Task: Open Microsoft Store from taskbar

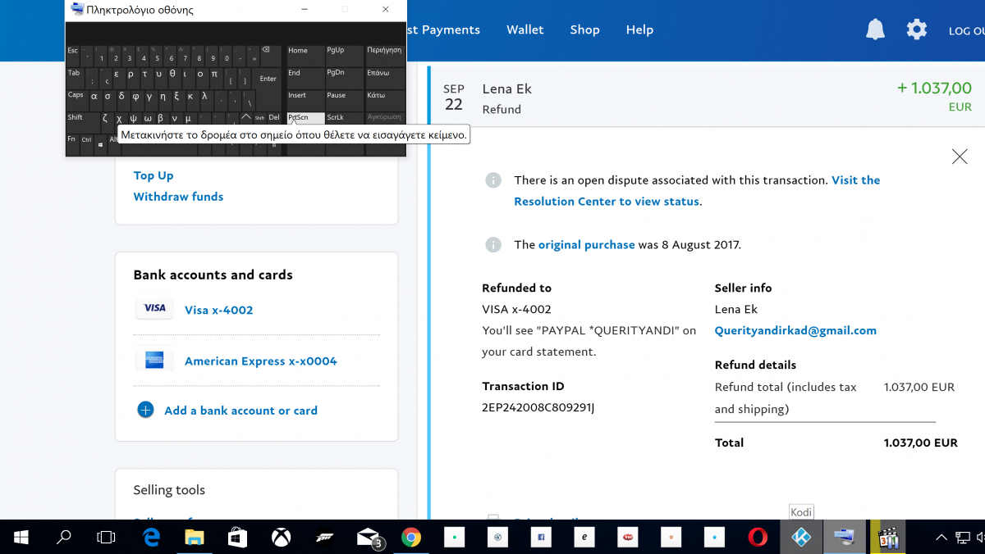Action: coord(237,537)
